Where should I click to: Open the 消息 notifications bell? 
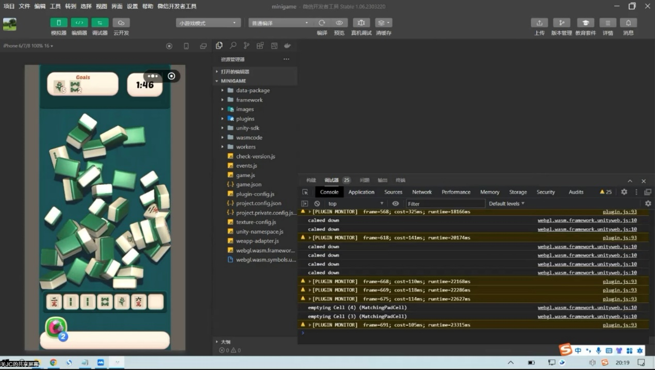pos(628,23)
